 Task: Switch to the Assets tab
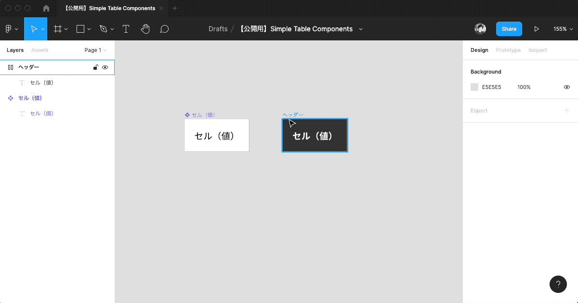[40, 50]
